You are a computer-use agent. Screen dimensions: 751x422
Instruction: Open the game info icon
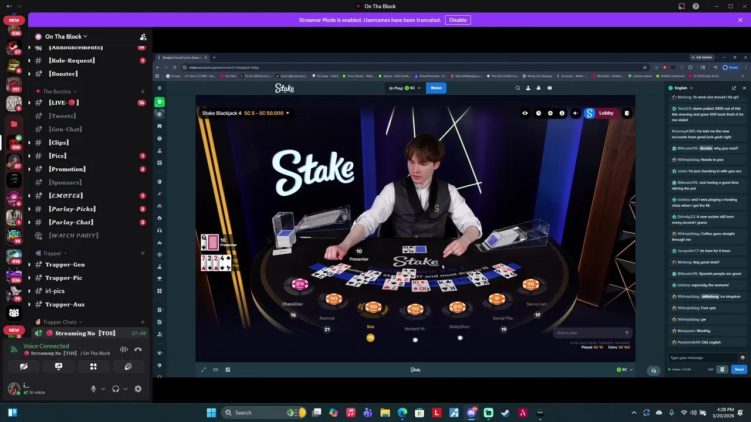[562, 113]
